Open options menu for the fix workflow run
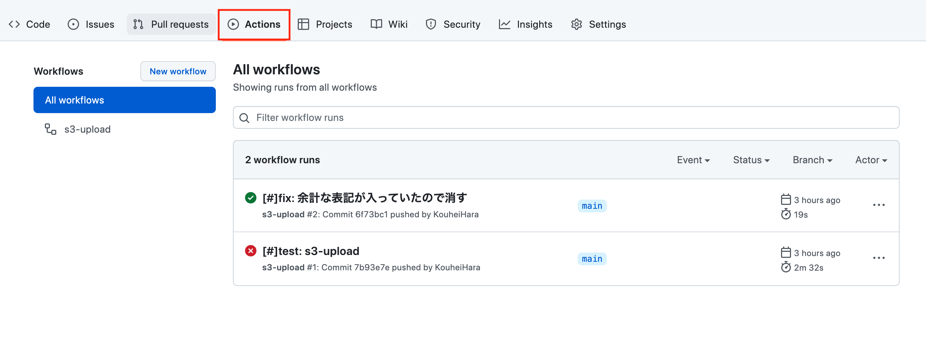 tap(879, 205)
